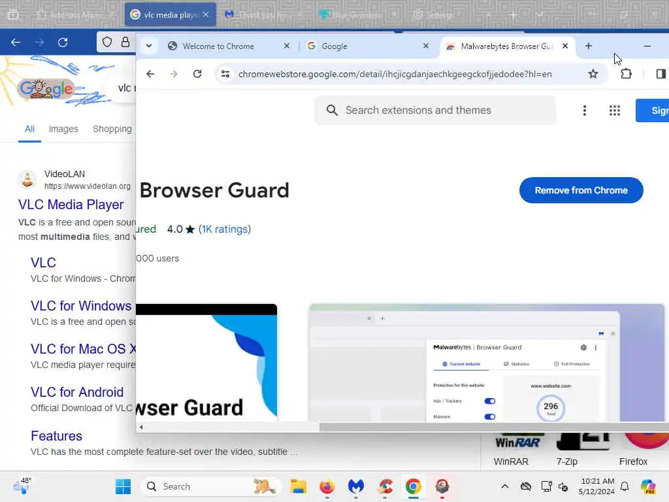The width and height of the screenshot is (669, 502).
Task: Open the VLC sitelink
Action: pyautogui.click(x=43, y=263)
